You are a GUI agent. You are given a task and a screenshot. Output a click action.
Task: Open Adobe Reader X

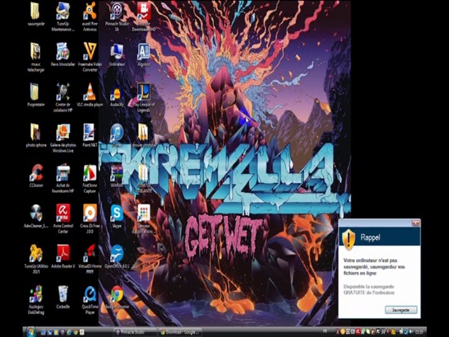pyautogui.click(x=63, y=256)
